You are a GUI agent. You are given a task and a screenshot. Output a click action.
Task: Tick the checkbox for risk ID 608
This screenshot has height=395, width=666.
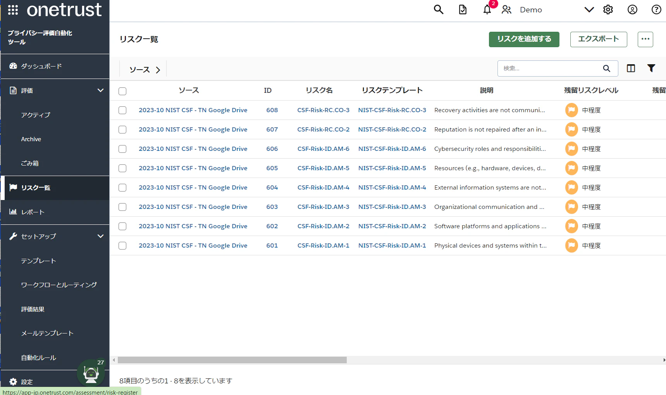pos(122,110)
